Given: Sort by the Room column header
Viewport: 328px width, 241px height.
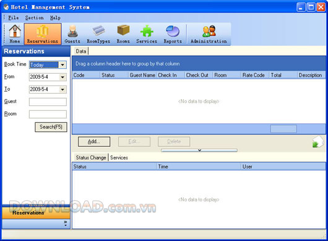Looking at the screenshot, I should [227, 75].
